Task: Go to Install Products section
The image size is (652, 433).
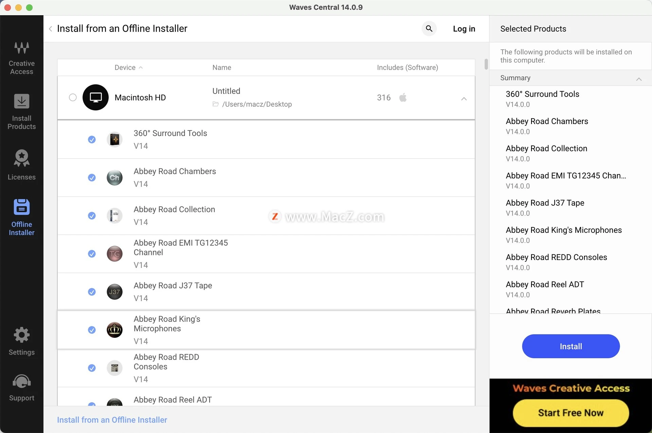Action: [x=22, y=112]
